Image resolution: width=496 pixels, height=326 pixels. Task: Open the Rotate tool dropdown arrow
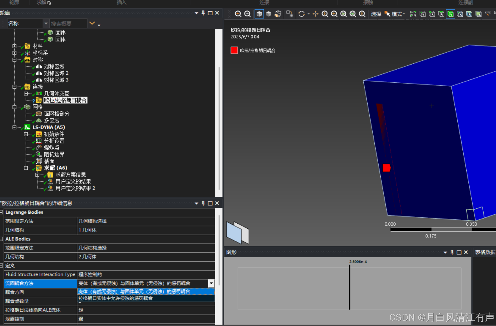[308, 14]
